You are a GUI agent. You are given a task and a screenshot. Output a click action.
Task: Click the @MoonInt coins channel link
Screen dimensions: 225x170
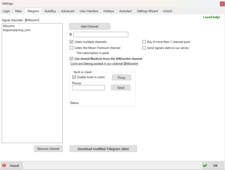point(104,64)
